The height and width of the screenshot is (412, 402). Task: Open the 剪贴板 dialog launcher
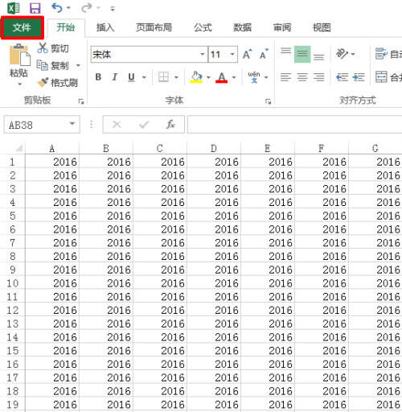tap(81, 101)
